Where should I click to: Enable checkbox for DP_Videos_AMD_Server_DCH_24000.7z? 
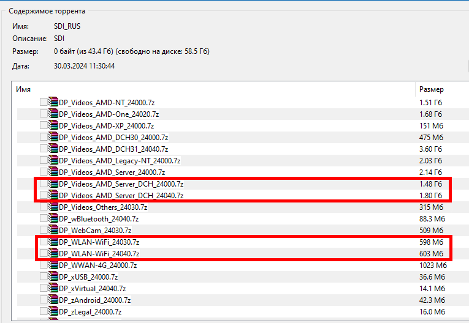44,184
